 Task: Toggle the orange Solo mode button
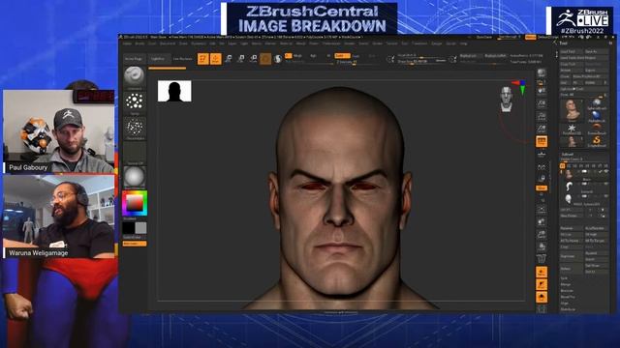(542, 297)
